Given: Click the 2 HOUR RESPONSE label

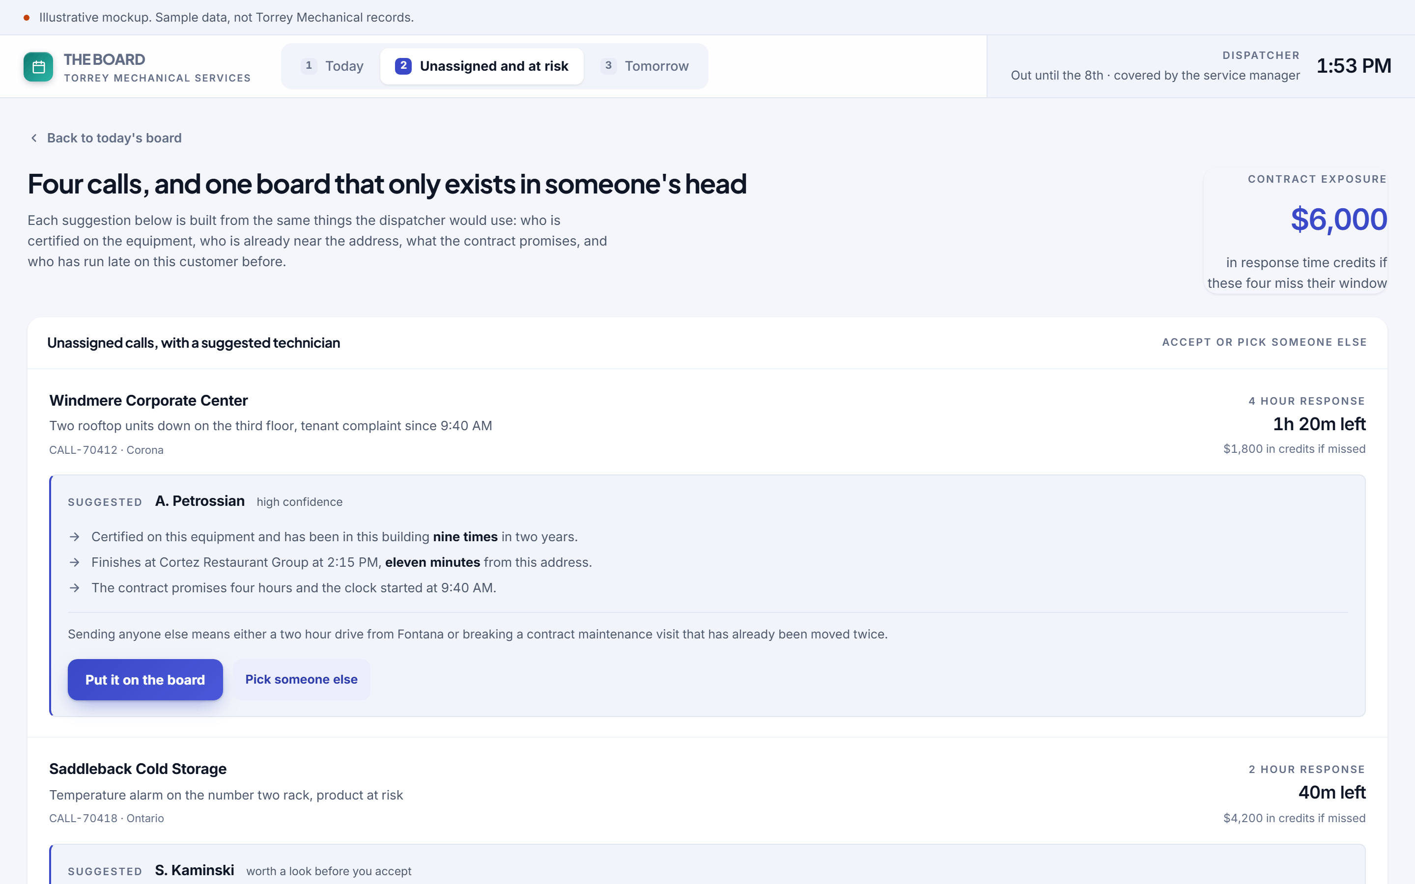Looking at the screenshot, I should click(x=1307, y=770).
